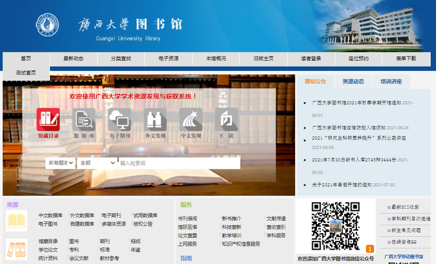Screen dimensions: 436x264
Task: Open the 研究生科研素养提升 lecture notice
Action: 359,138
